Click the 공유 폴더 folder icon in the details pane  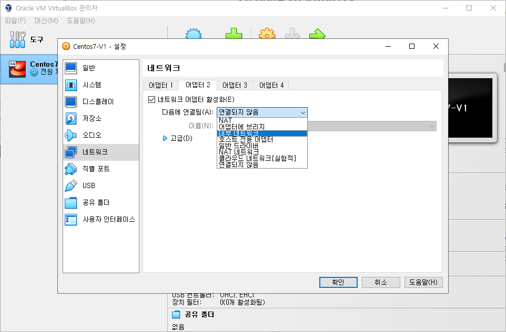(x=176, y=315)
